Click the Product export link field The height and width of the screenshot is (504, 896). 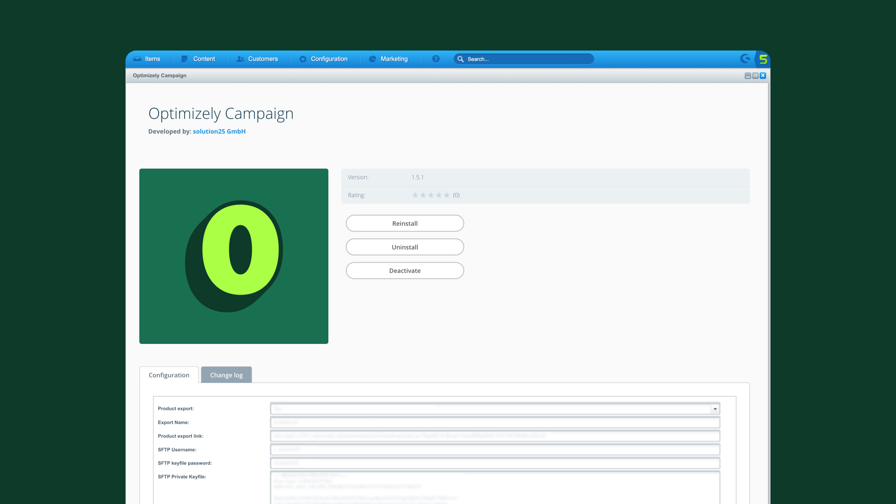tap(495, 436)
